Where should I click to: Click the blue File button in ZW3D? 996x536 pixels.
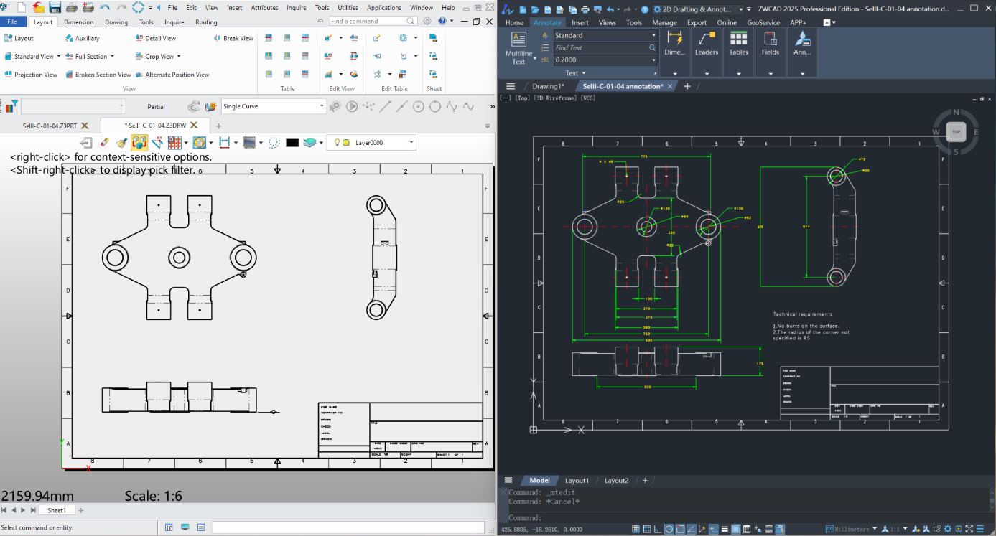pos(12,22)
